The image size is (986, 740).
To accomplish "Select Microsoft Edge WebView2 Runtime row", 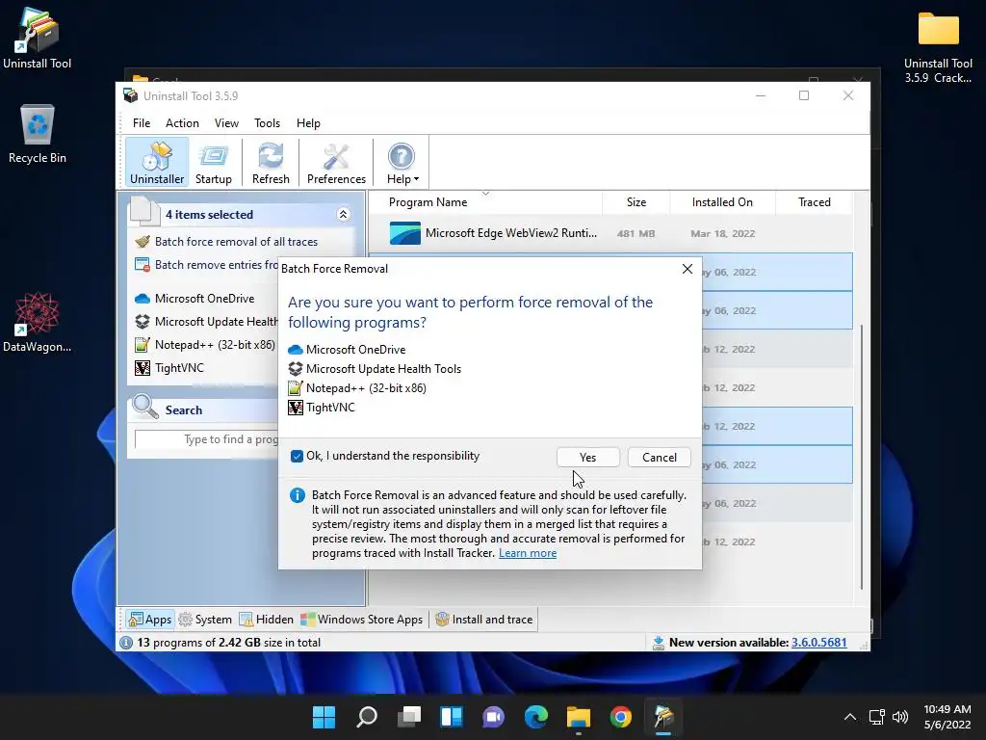I will coord(610,233).
